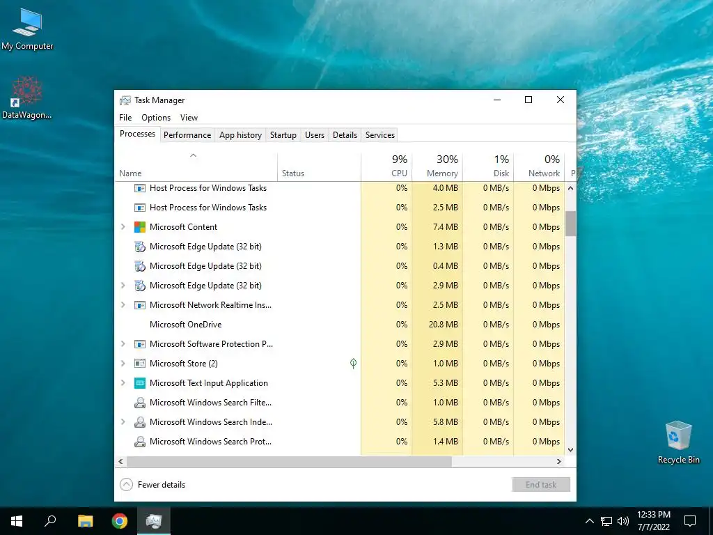Switch to the Services tab

[x=380, y=135]
